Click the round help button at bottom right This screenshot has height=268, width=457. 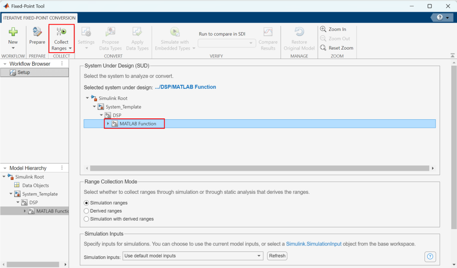[430, 257]
